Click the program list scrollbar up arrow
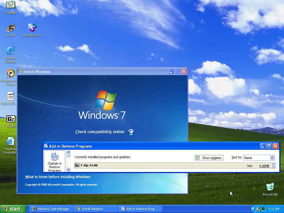Viewport: 284px width, 213px height. [x=68, y=152]
